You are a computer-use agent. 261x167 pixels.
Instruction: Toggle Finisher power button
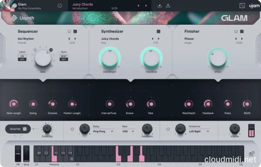236,32
